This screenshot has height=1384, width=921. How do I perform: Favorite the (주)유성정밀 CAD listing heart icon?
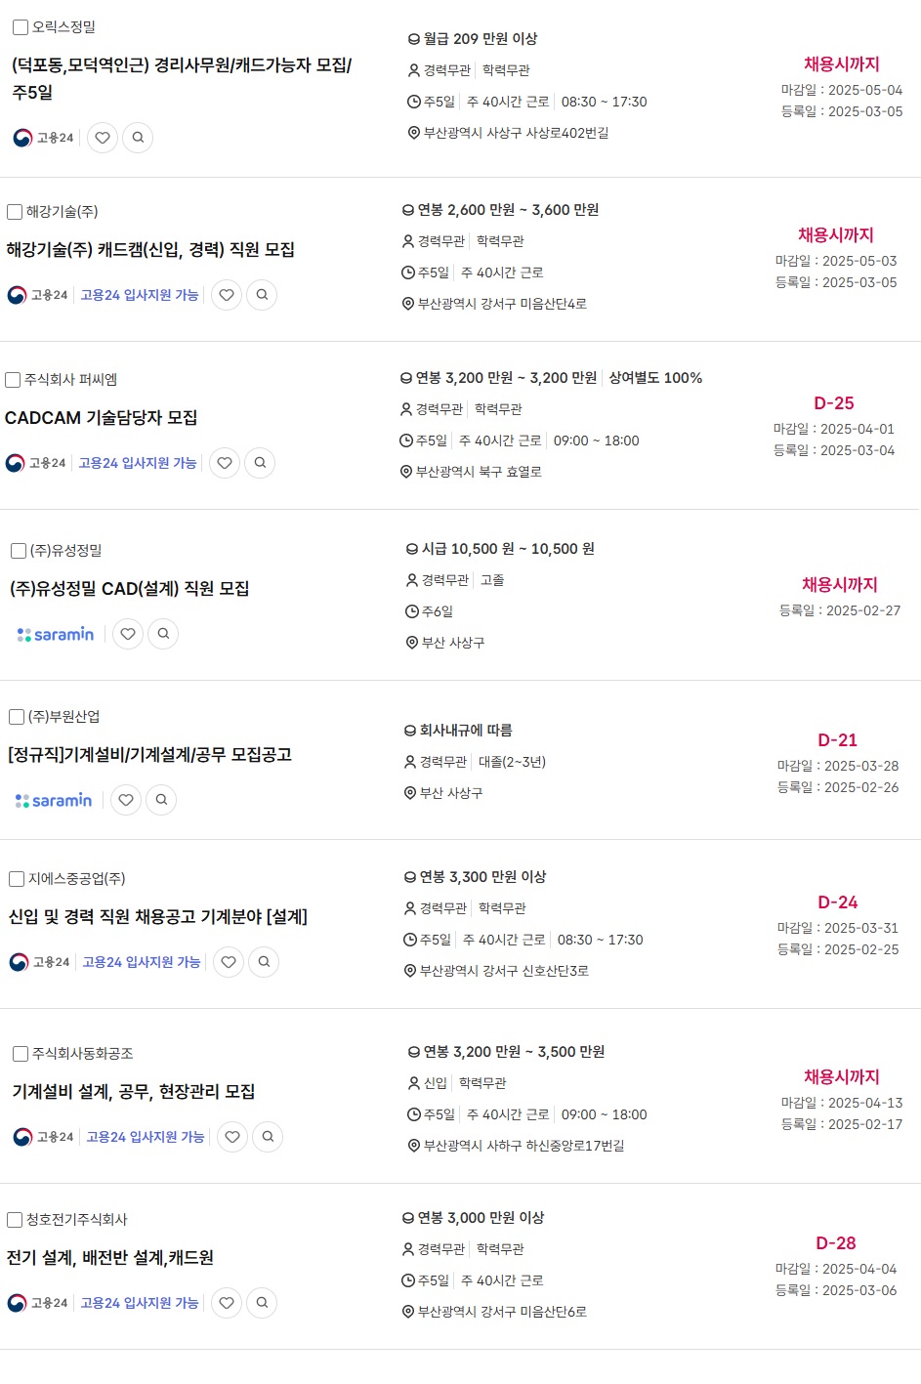(x=128, y=634)
